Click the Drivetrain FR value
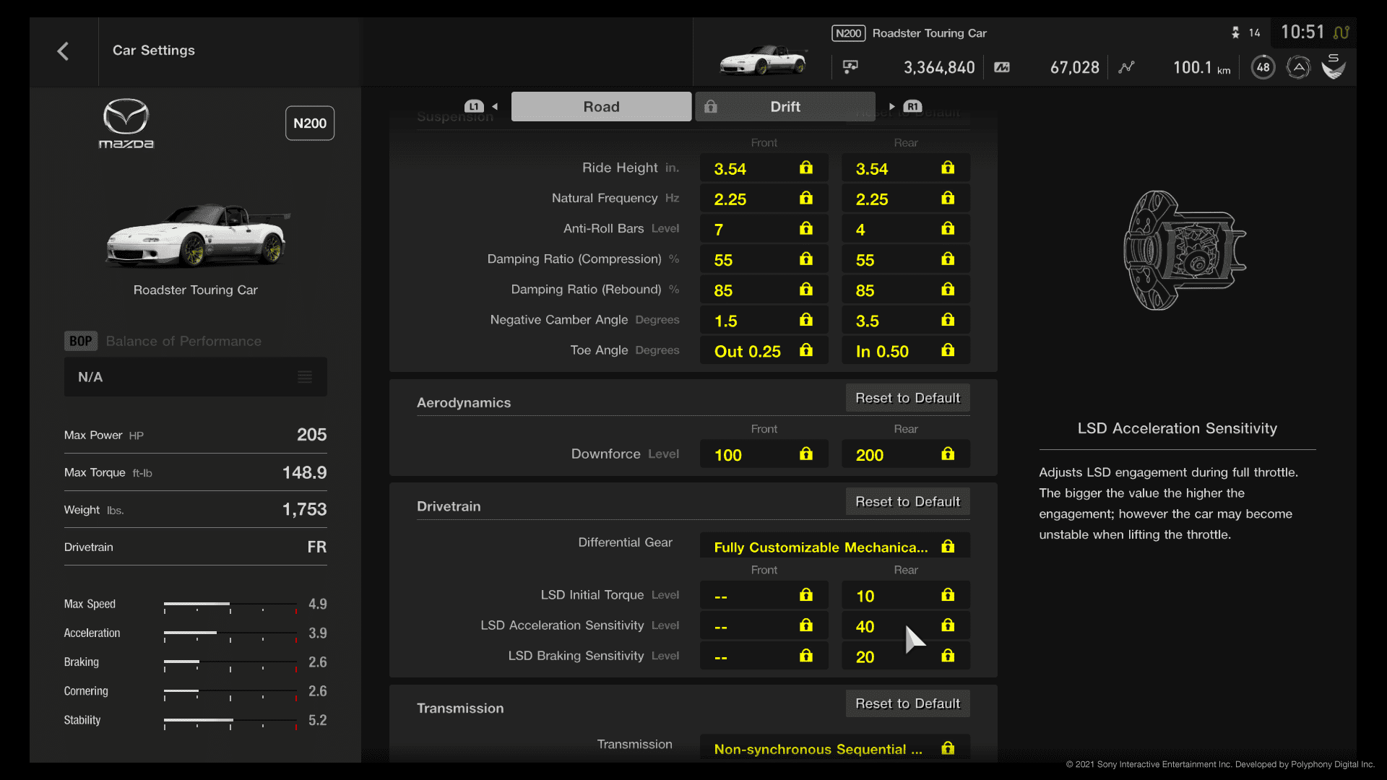Viewport: 1387px width, 780px height. (316, 547)
